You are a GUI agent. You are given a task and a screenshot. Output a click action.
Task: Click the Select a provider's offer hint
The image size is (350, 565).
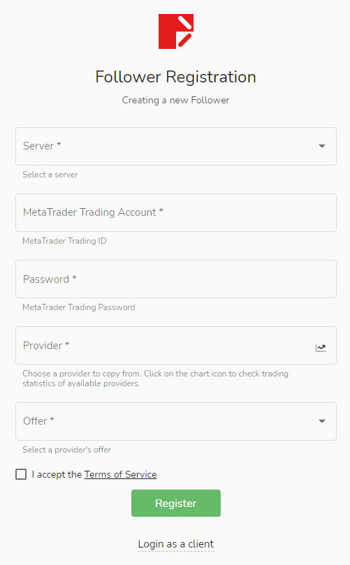point(66,450)
